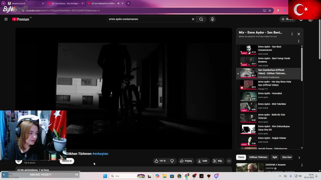Open a new browser tab
Viewport: 321px width, 180px height.
[128, 3]
